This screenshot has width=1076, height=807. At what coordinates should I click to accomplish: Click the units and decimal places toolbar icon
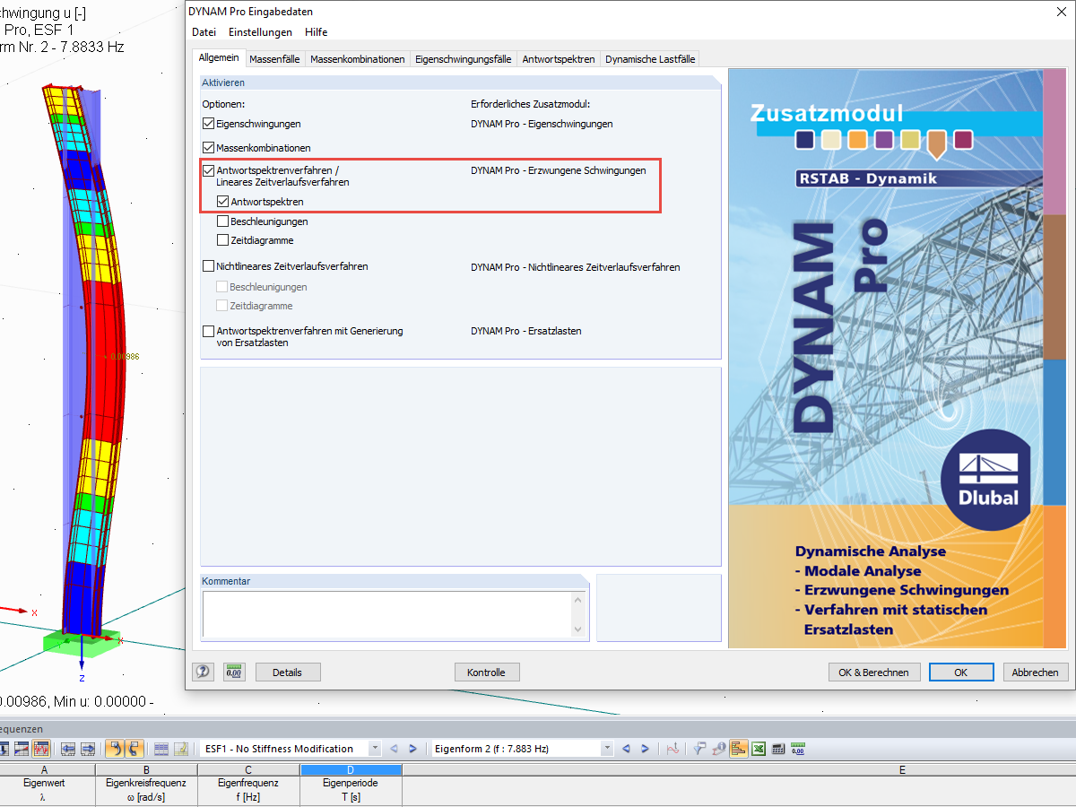click(797, 749)
